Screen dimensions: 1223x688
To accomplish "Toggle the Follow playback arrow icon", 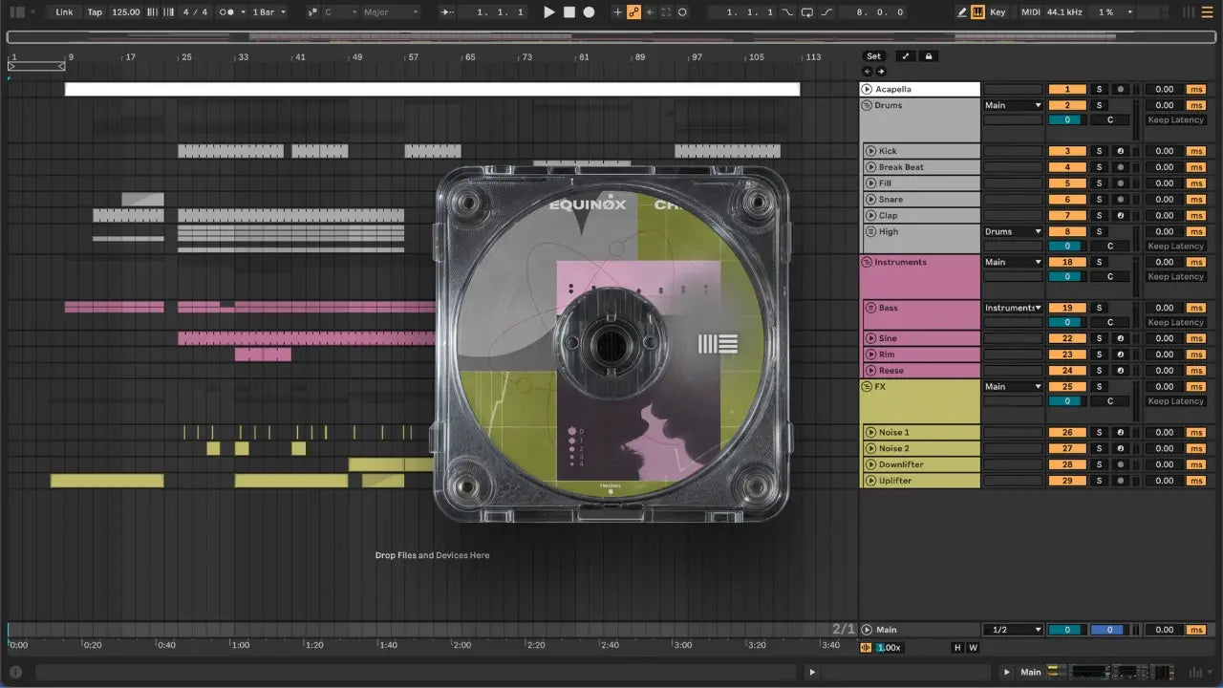I will pos(447,12).
